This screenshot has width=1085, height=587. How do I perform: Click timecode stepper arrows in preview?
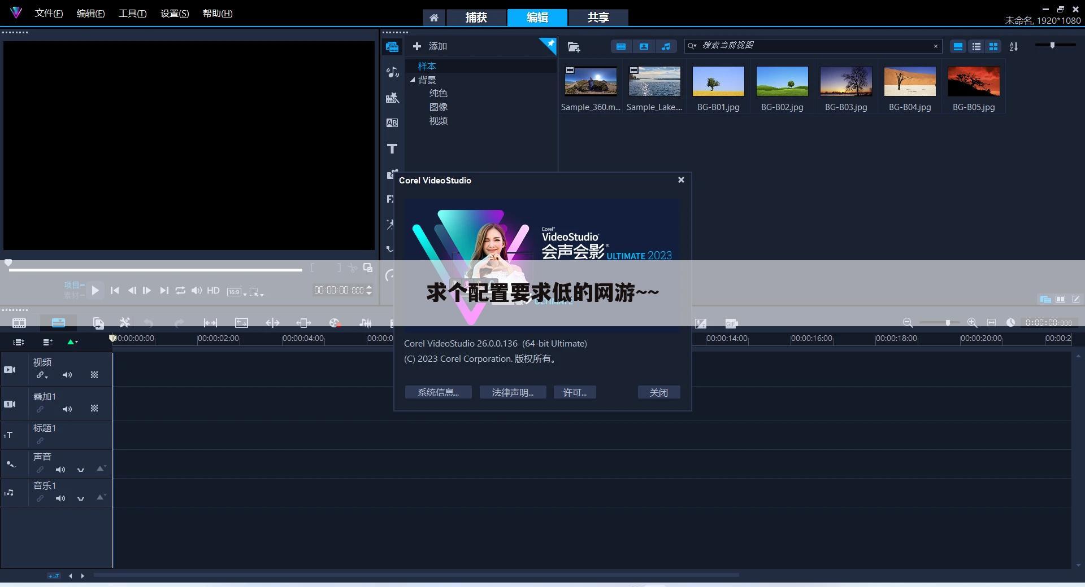point(369,290)
